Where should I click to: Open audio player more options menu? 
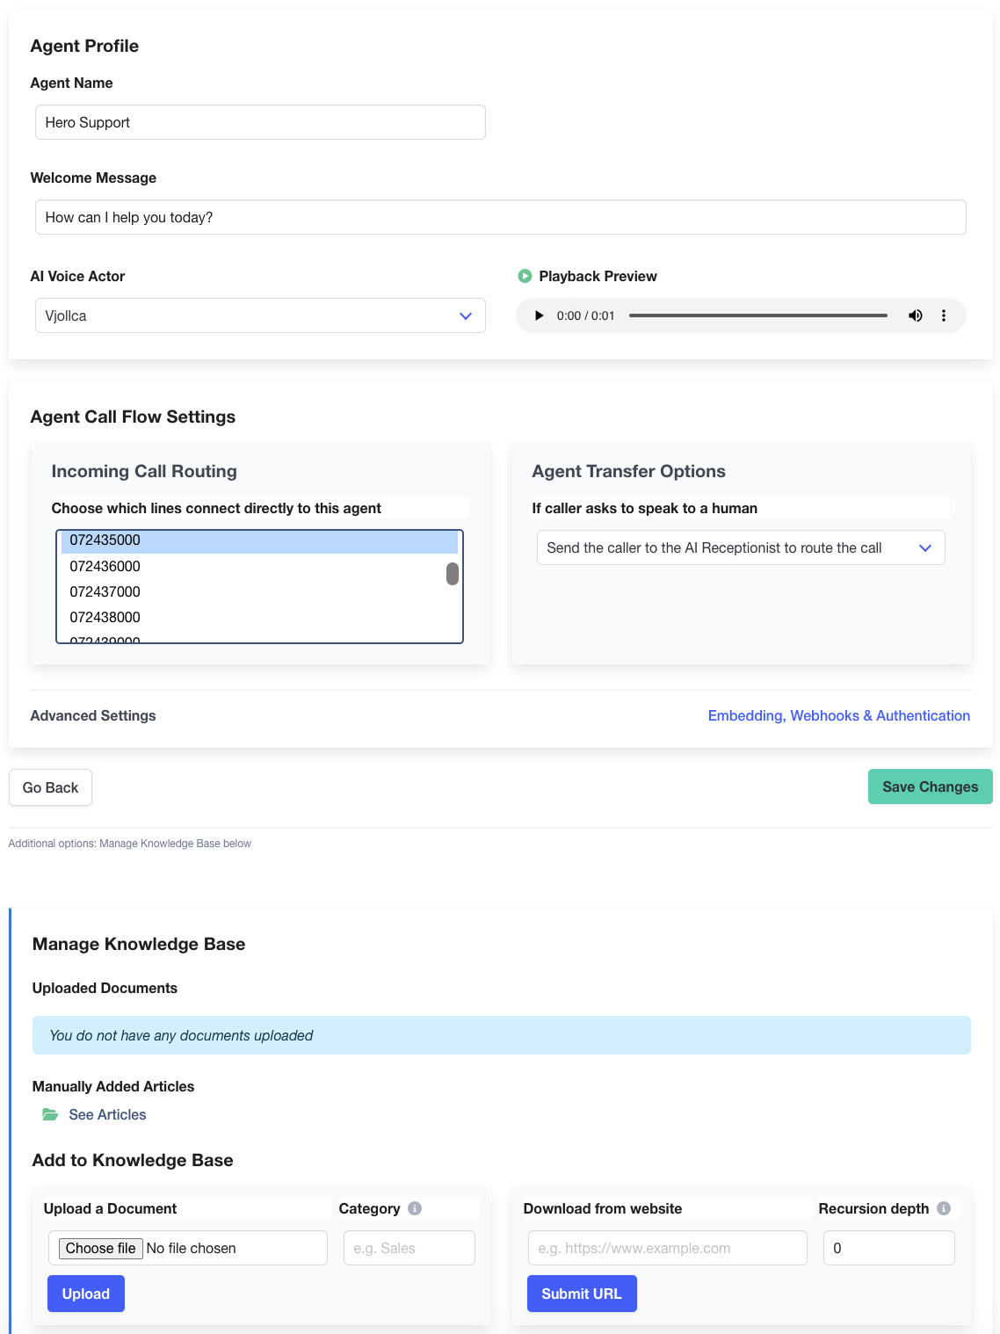[944, 315]
